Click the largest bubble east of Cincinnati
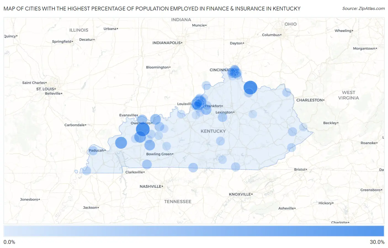The height and width of the screenshot is (248, 388). [250, 87]
